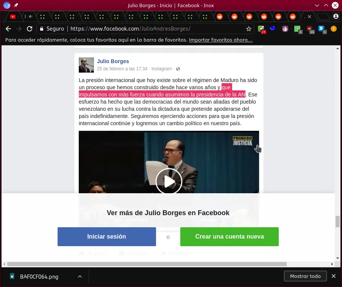Click the back navigation arrow
The width and height of the screenshot is (342, 287).
click(8, 28)
